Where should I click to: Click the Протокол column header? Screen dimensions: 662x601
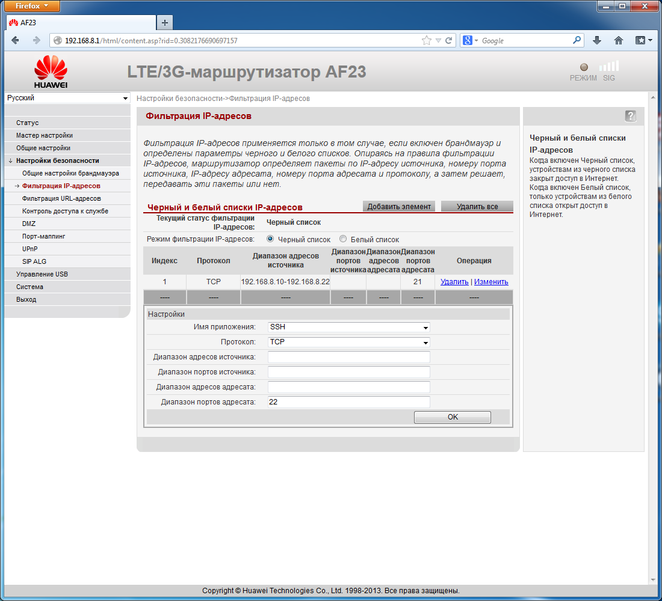click(x=214, y=261)
